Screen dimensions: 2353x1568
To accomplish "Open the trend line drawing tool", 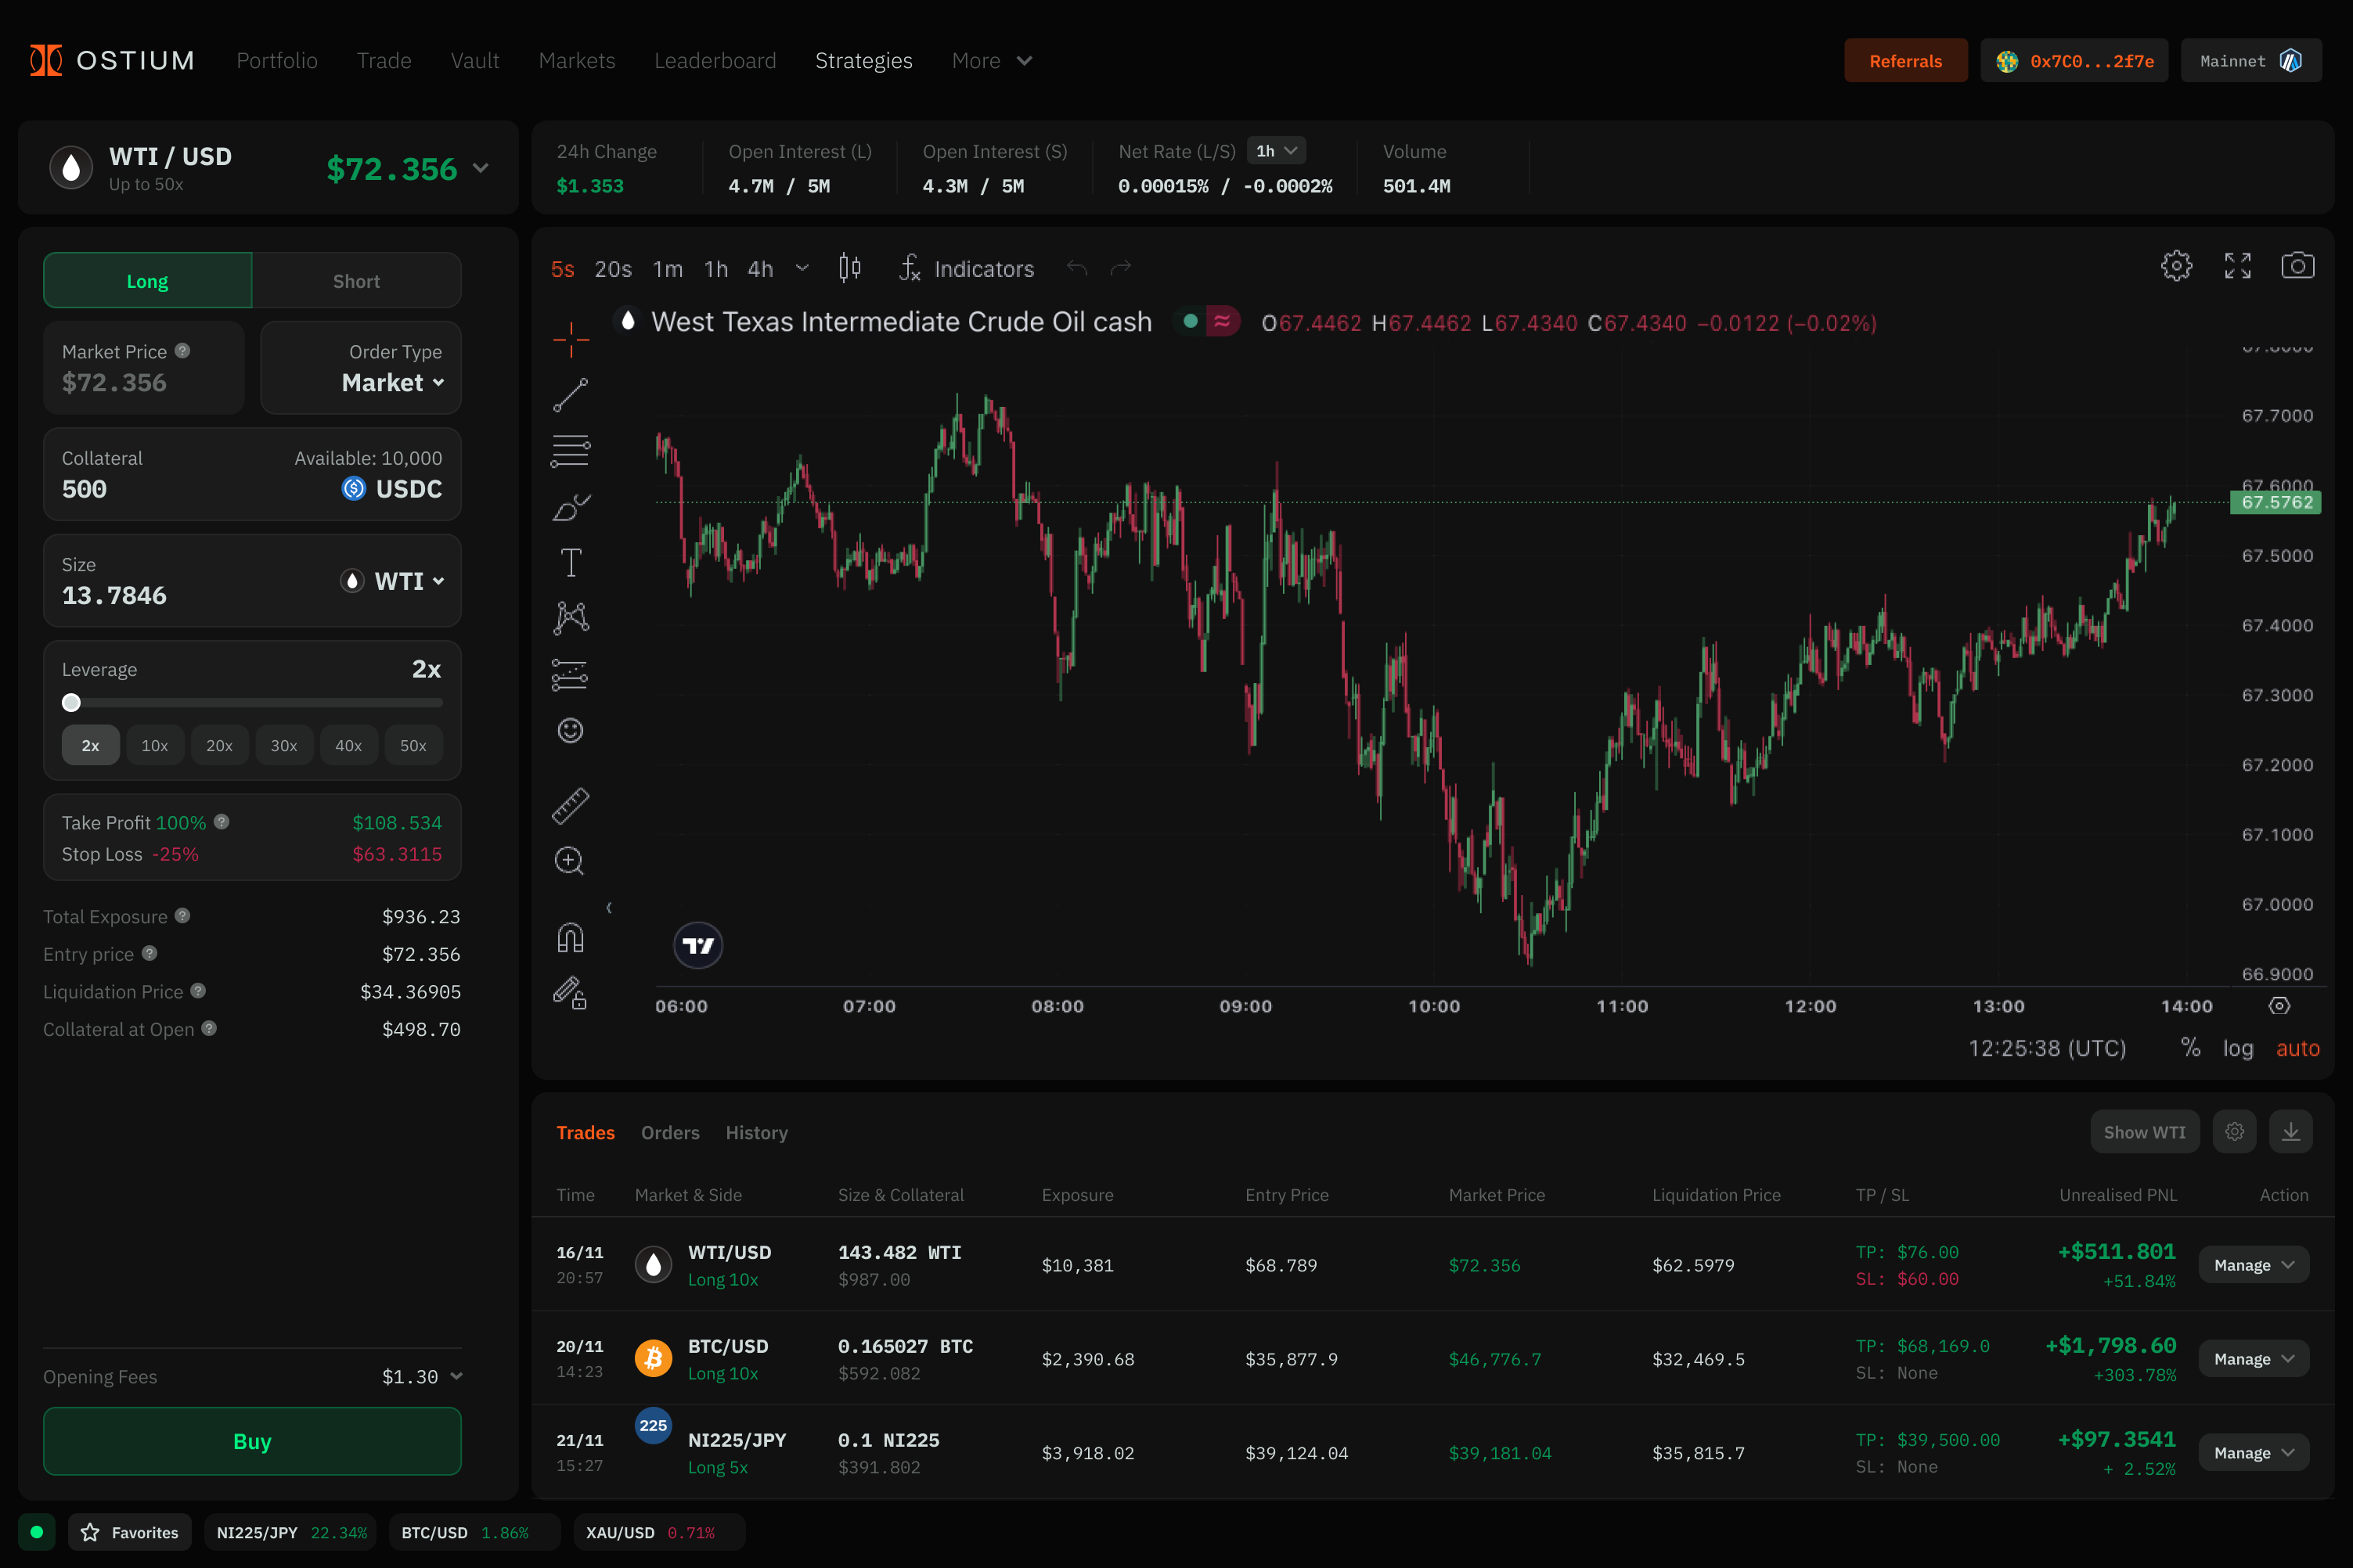I will 570,394.
